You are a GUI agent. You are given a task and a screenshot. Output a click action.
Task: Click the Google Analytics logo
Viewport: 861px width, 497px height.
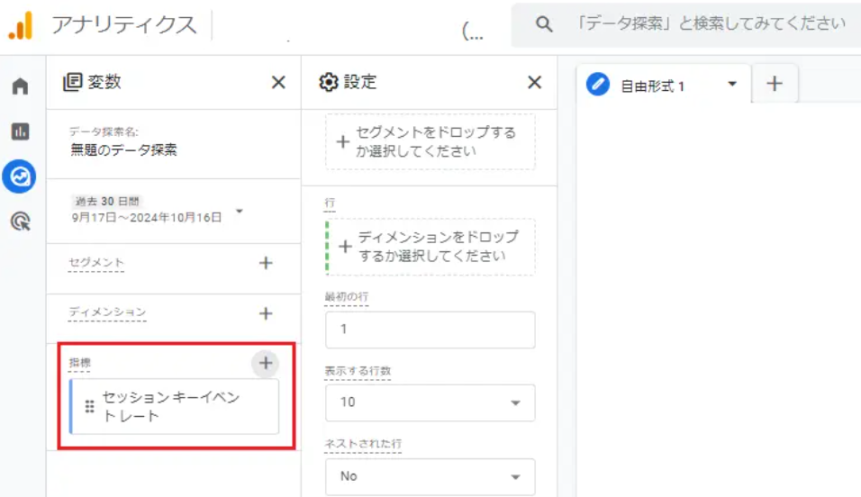(21, 25)
